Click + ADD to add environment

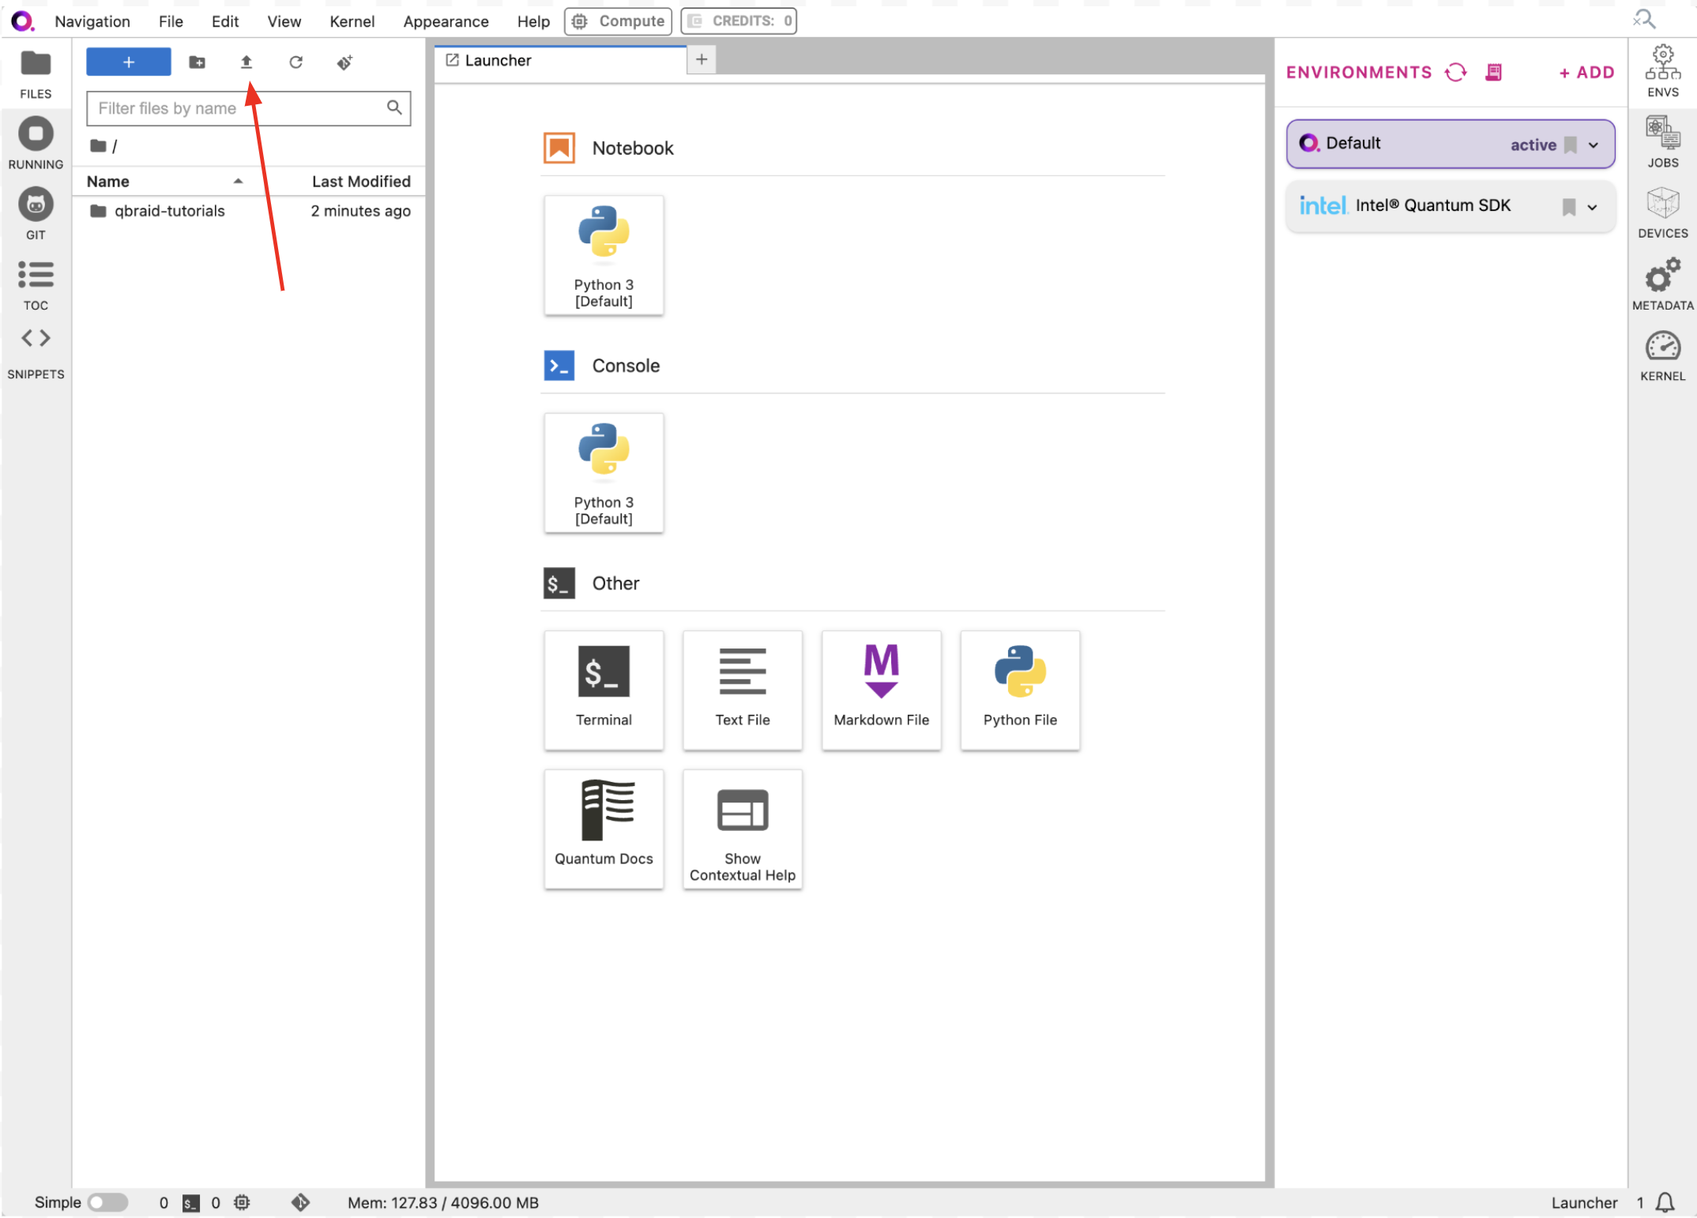(x=1586, y=73)
